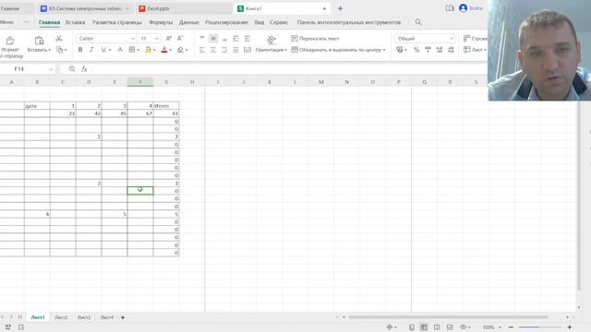Cut selection with the scissors icon
The image size is (591, 332).
pyautogui.click(x=59, y=39)
